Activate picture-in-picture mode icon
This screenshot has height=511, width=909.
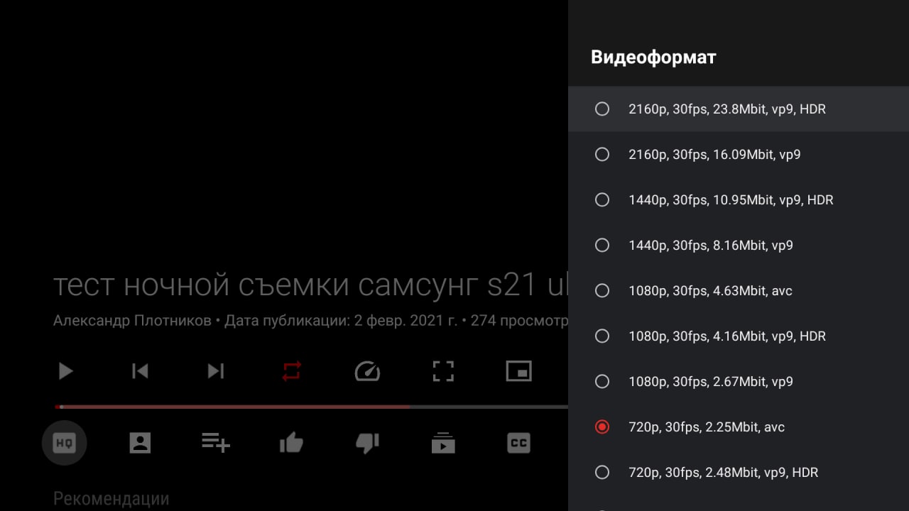coord(519,371)
